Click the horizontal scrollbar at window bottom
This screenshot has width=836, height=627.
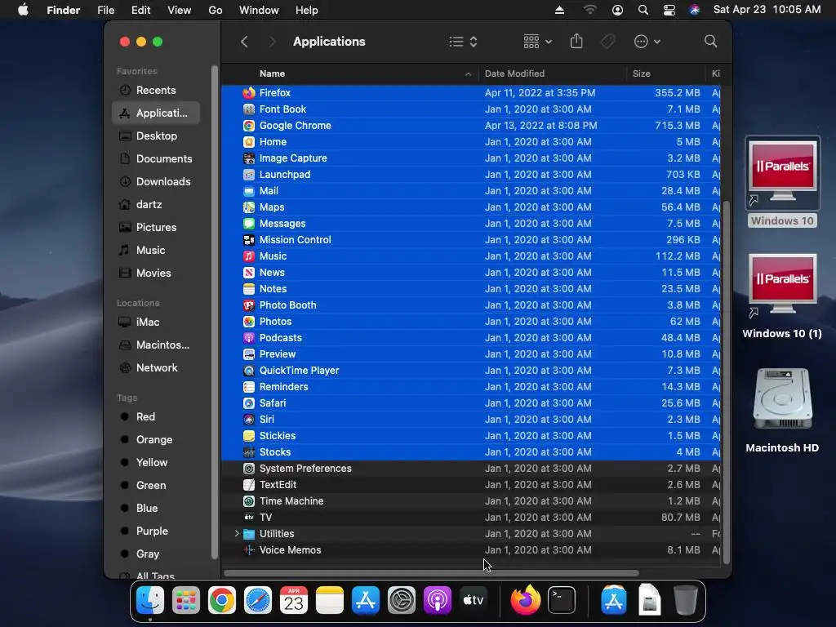[431, 573]
